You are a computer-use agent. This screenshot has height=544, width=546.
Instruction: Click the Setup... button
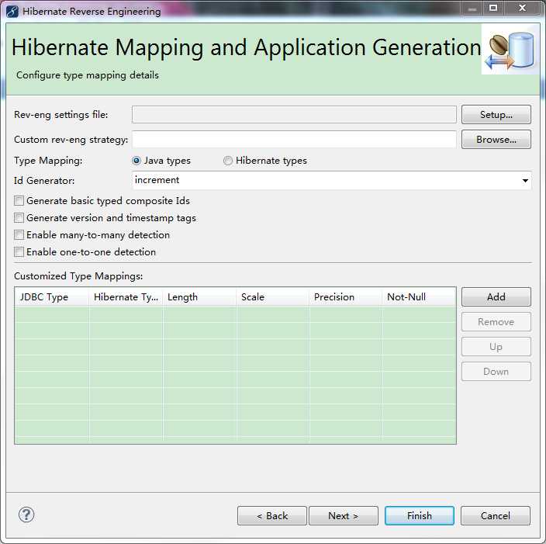(x=496, y=115)
